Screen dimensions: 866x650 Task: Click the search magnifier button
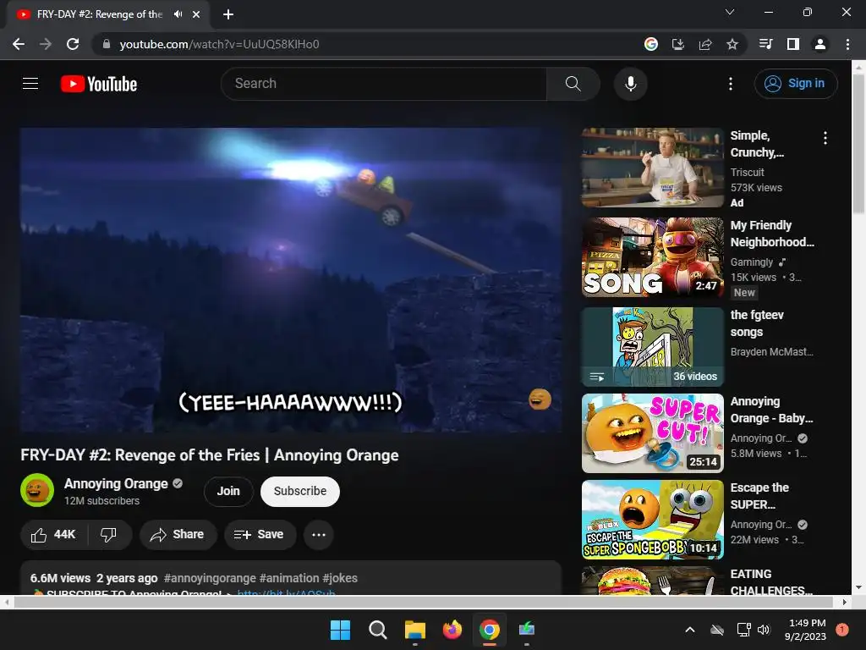point(573,84)
